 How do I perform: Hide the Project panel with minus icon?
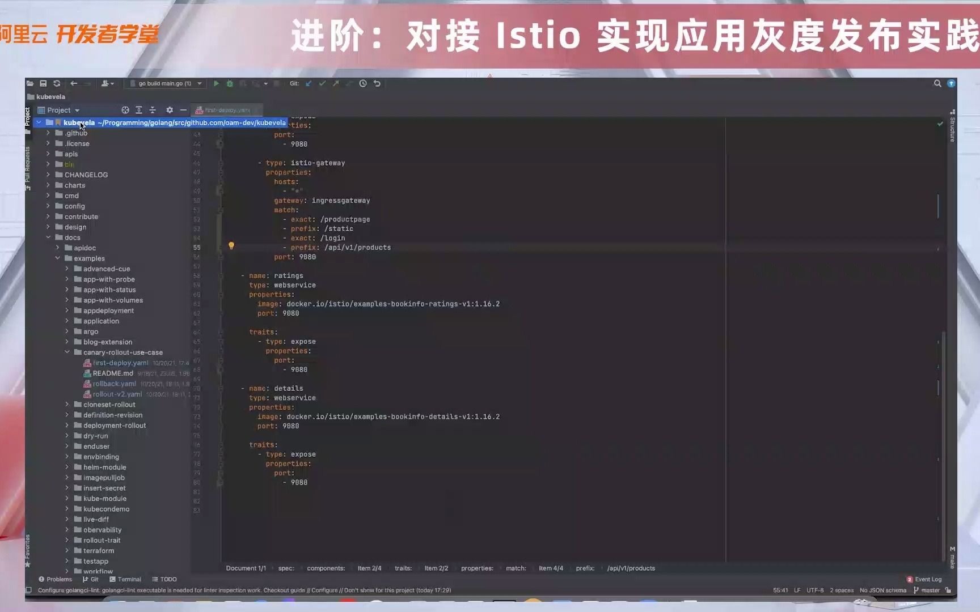click(x=183, y=110)
